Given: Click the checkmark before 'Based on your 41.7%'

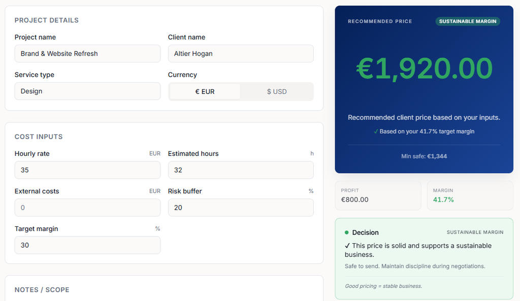Looking at the screenshot, I should (376, 131).
